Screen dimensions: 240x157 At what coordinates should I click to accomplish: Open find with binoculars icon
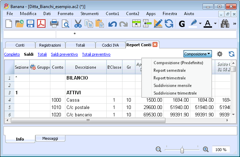(x=225, y=24)
